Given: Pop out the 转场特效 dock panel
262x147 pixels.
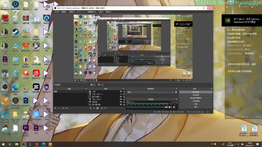Looking at the screenshot, I should (176, 89).
